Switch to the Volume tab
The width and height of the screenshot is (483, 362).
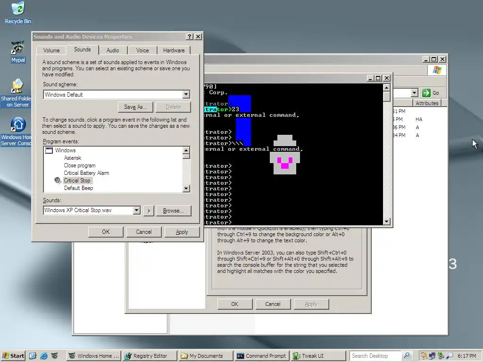pyautogui.click(x=51, y=50)
